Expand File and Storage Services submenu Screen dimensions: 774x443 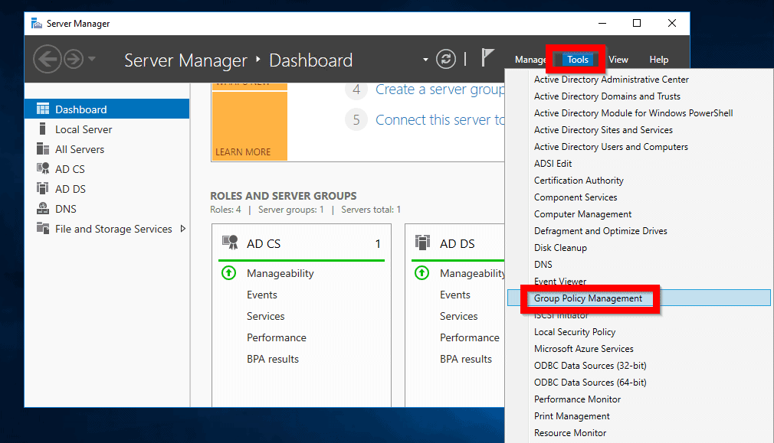pyautogui.click(x=183, y=229)
